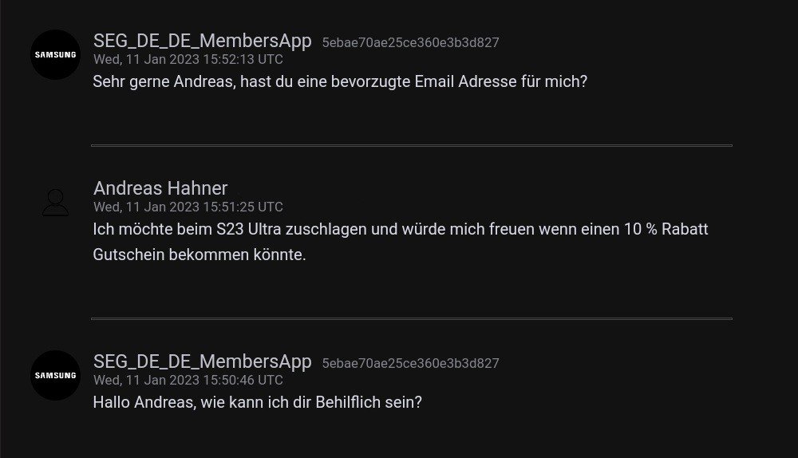This screenshot has width=798, height=458.
Task: Select the sender ID next to the bottom message
Action: pyautogui.click(x=410, y=364)
